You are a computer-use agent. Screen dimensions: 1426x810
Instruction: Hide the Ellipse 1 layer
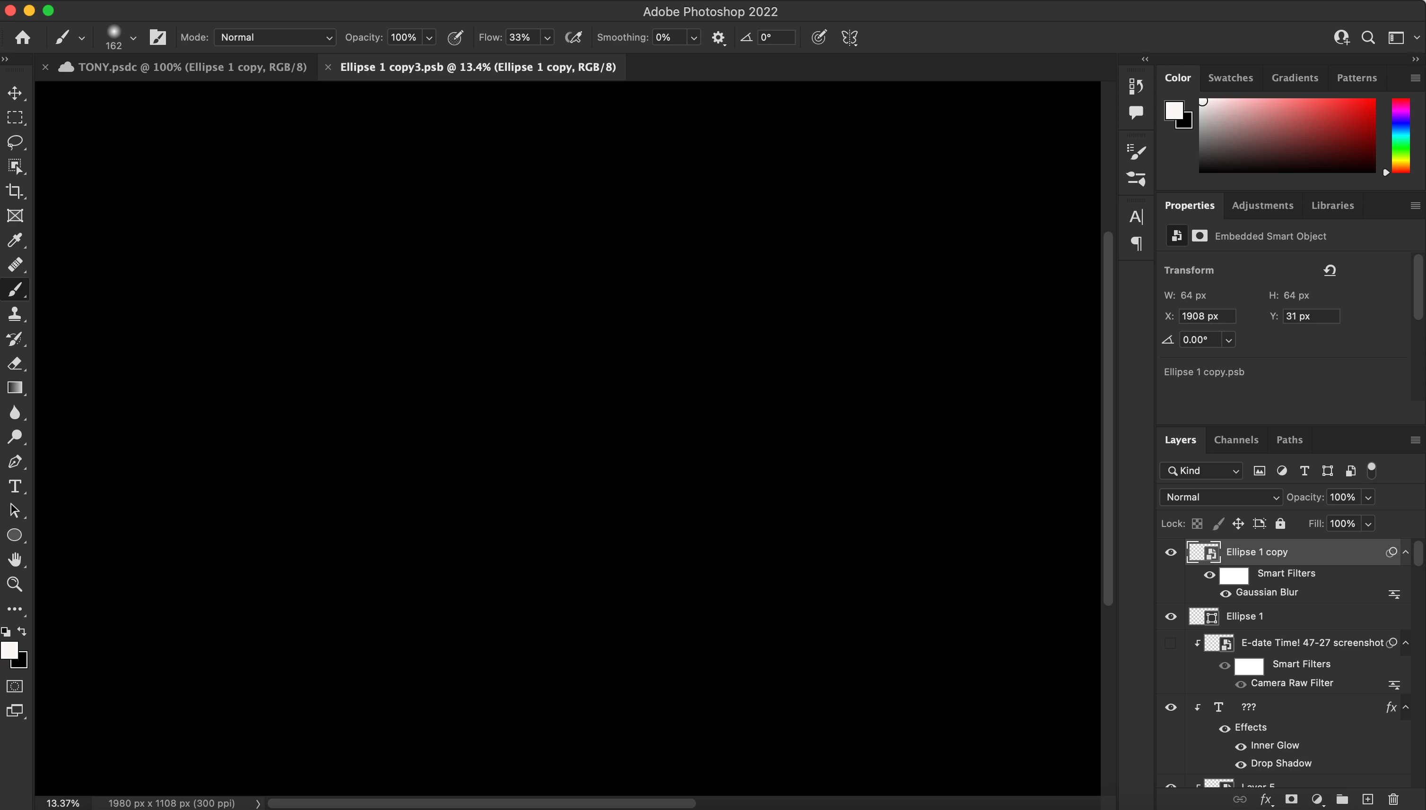pos(1171,616)
